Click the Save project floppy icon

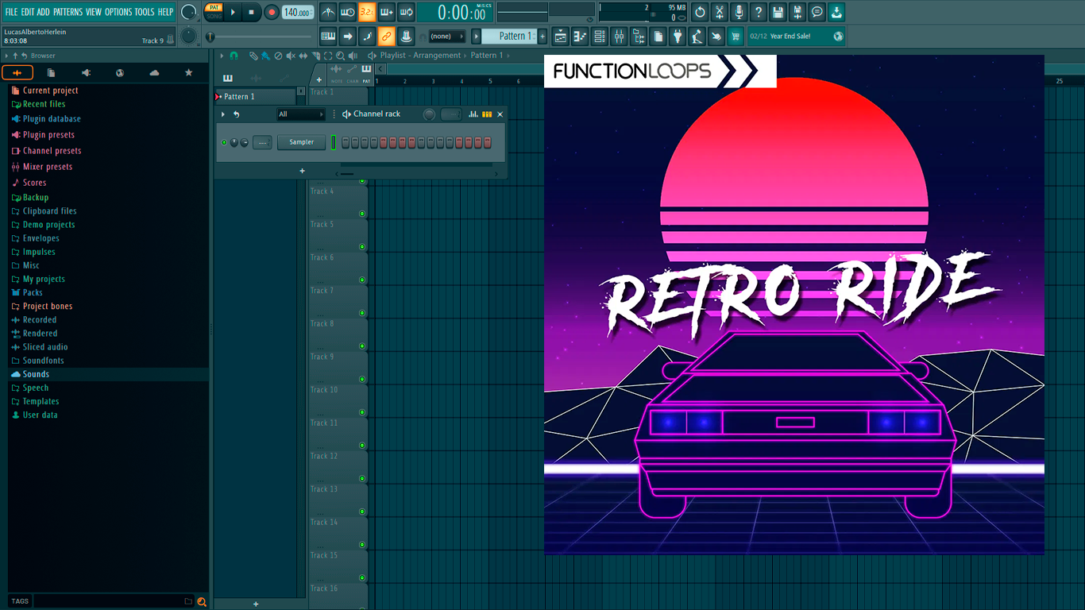pos(778,12)
